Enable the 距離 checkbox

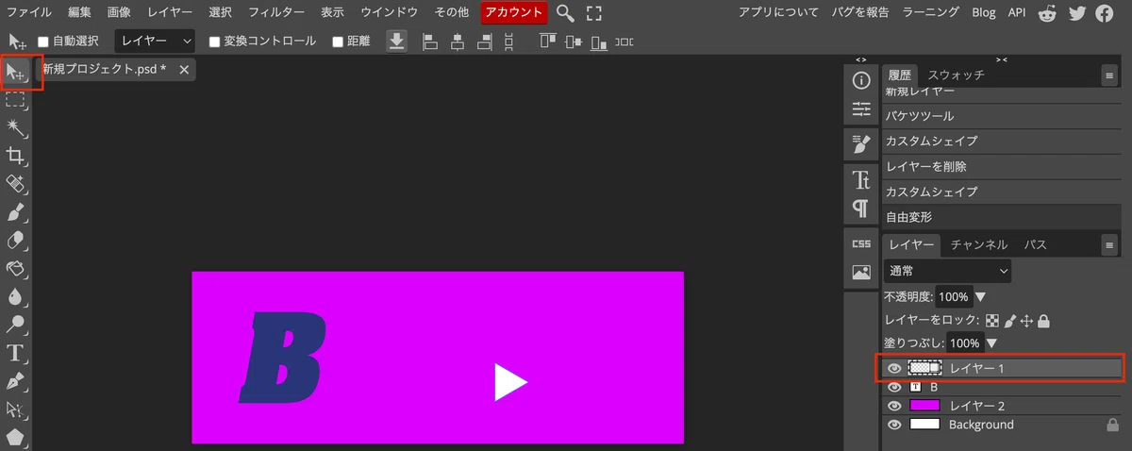pyautogui.click(x=337, y=42)
